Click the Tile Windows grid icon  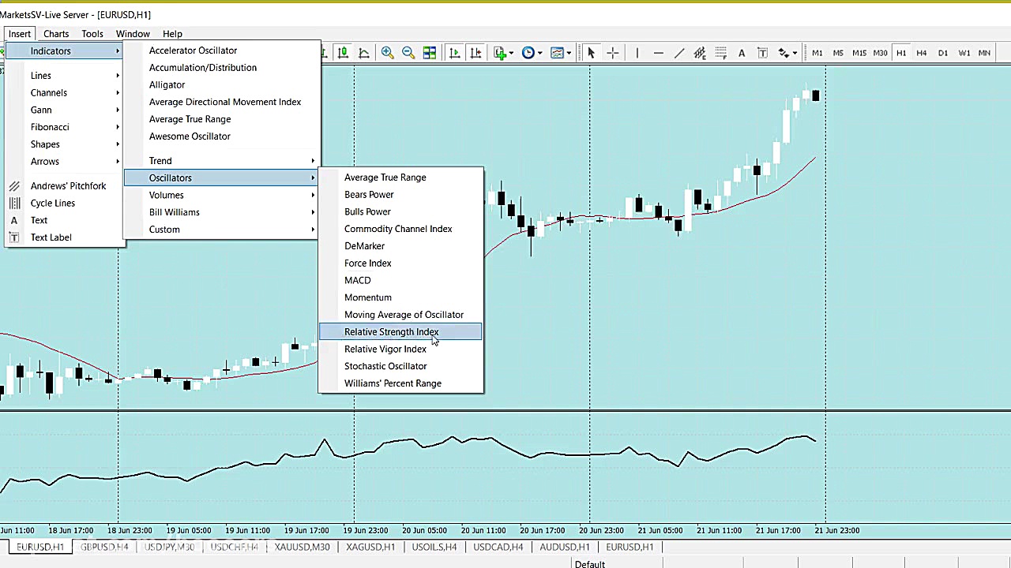(x=430, y=53)
